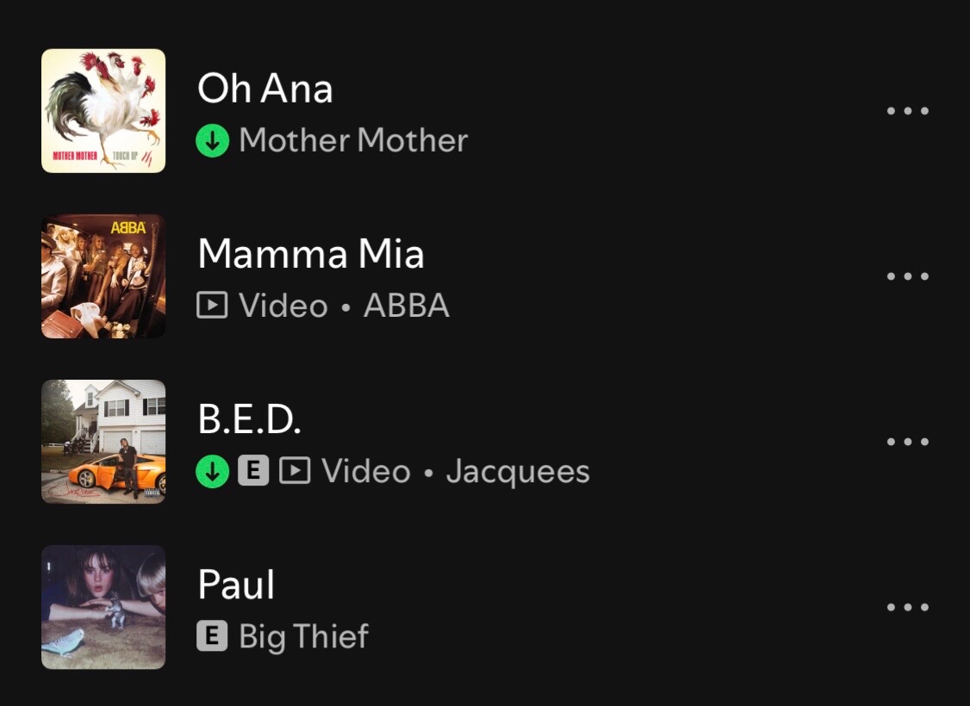Tap the Touch Up rooster album cover
Image resolution: width=970 pixels, height=706 pixels.
pos(103,111)
